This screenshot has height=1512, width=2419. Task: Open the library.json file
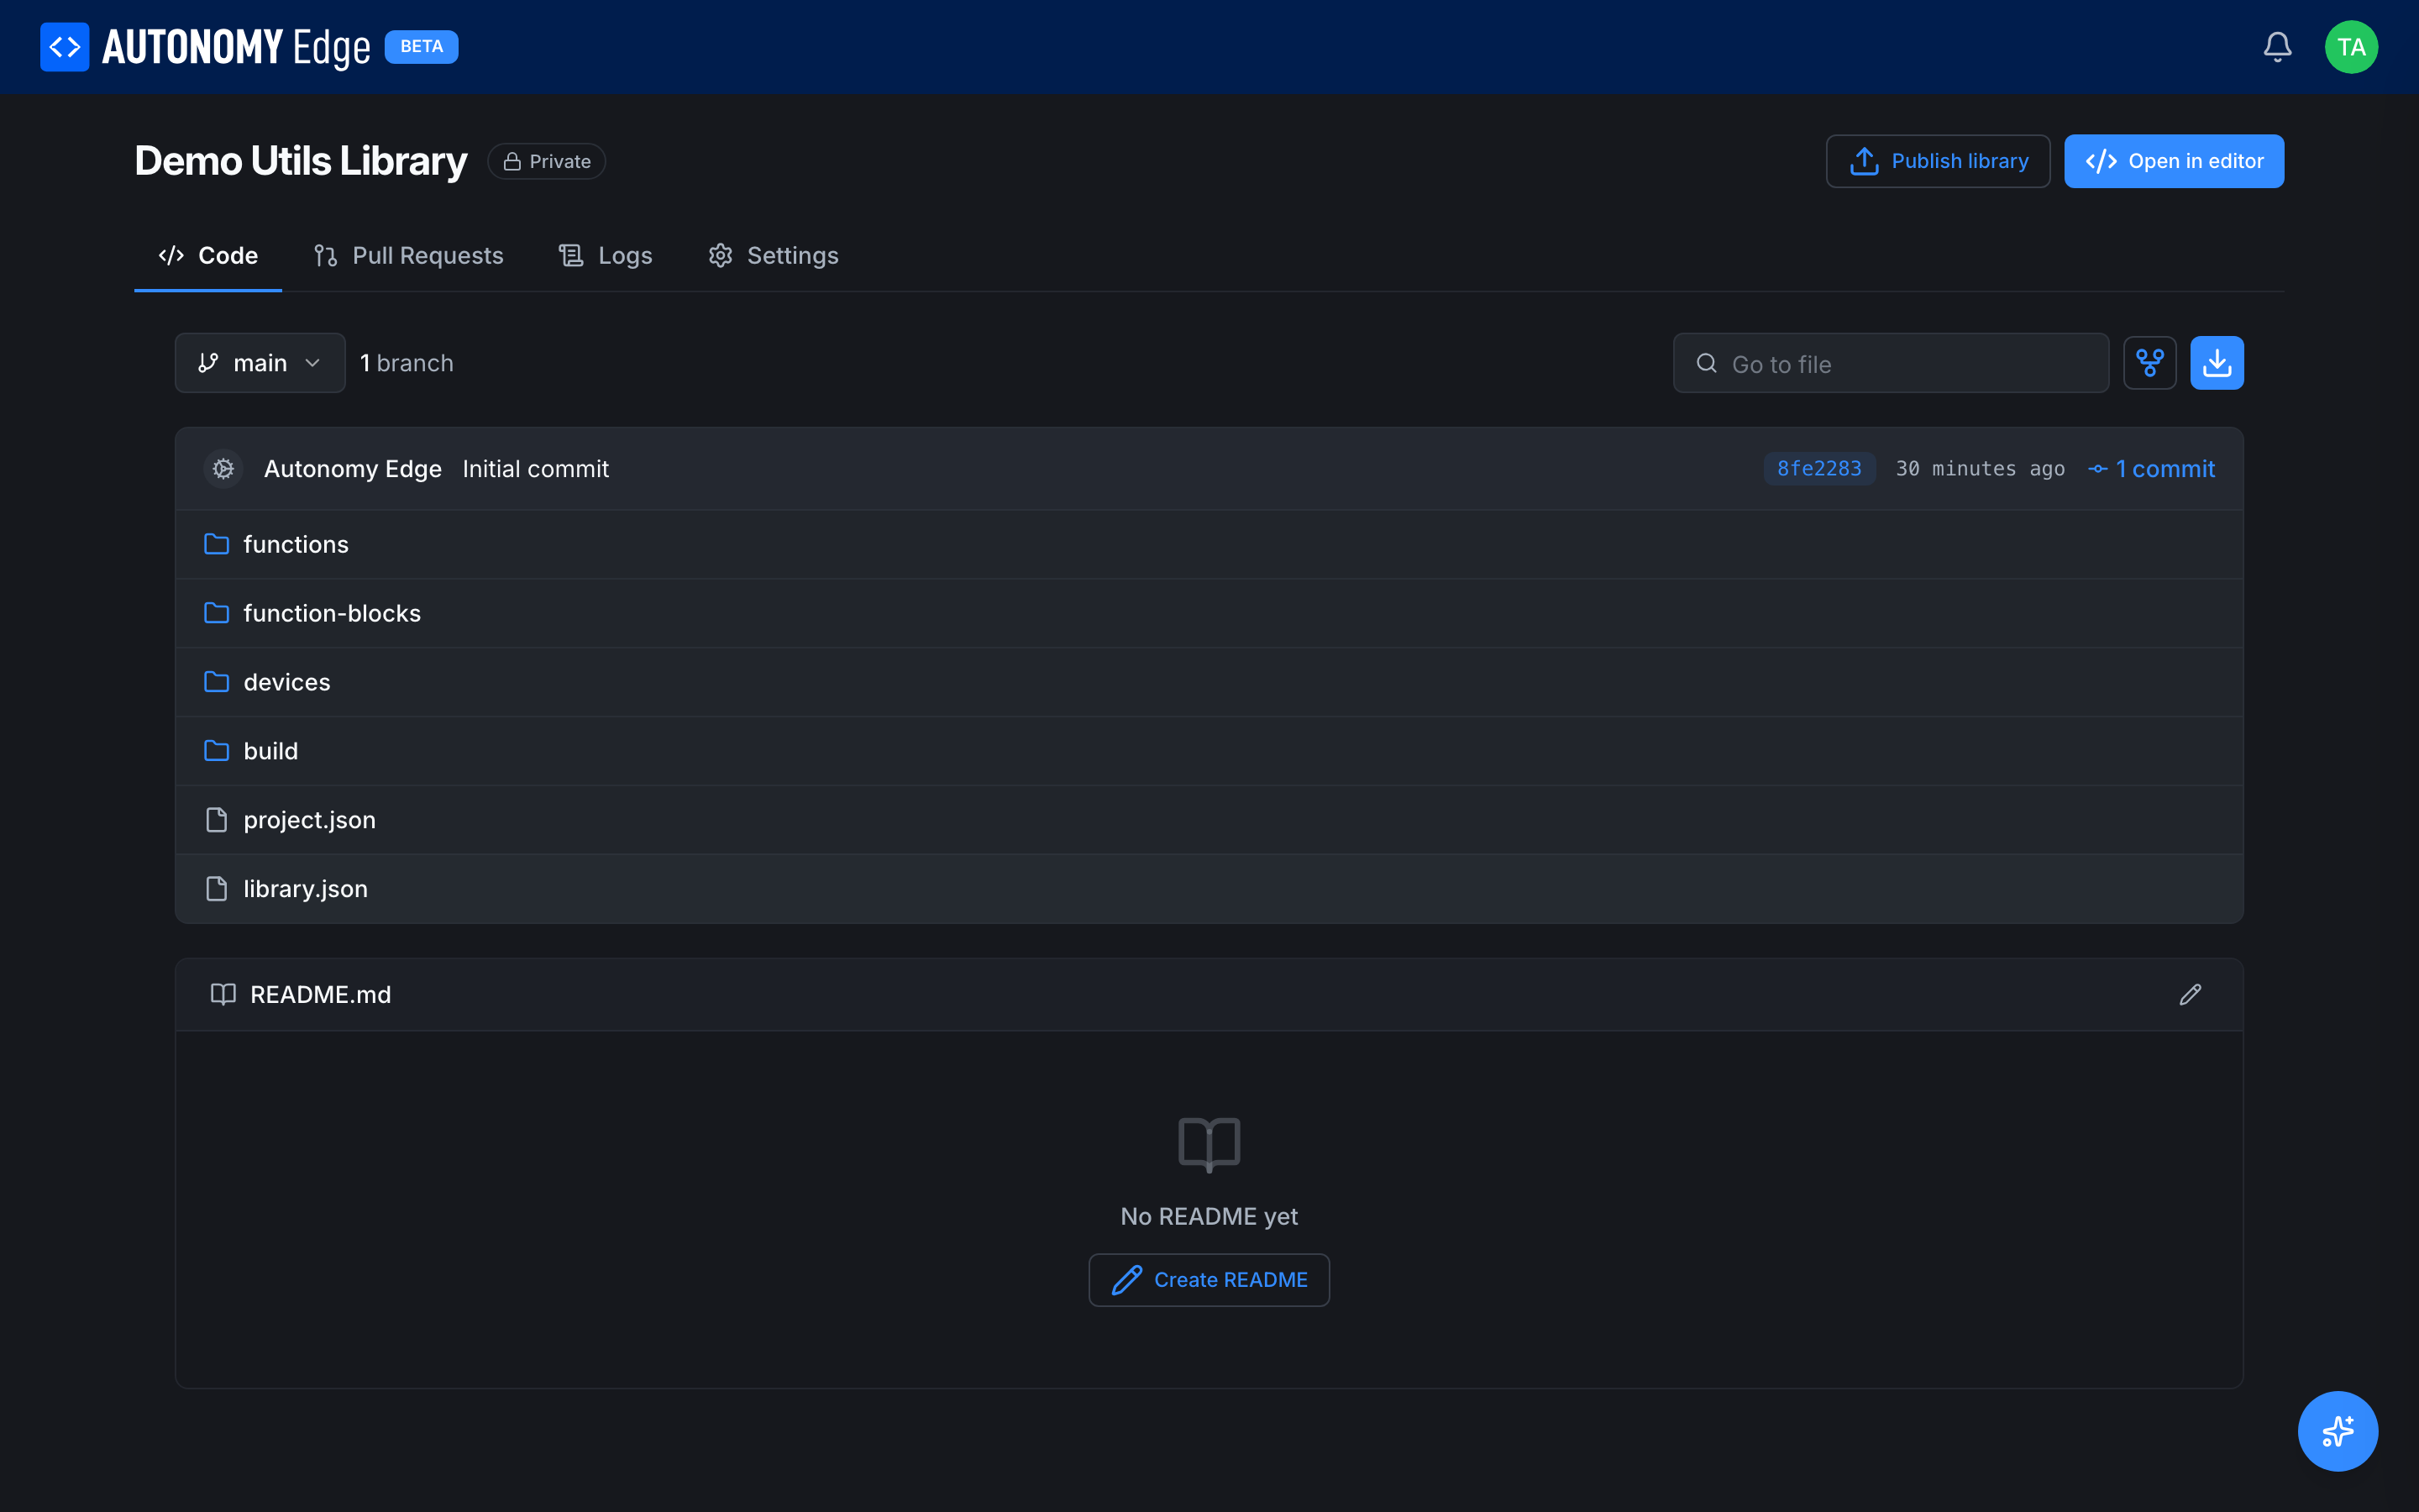pyautogui.click(x=1209, y=889)
